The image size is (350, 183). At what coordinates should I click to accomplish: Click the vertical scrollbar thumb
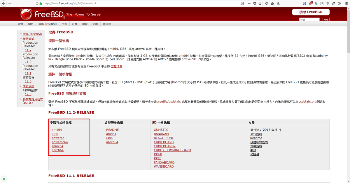tap(348, 32)
